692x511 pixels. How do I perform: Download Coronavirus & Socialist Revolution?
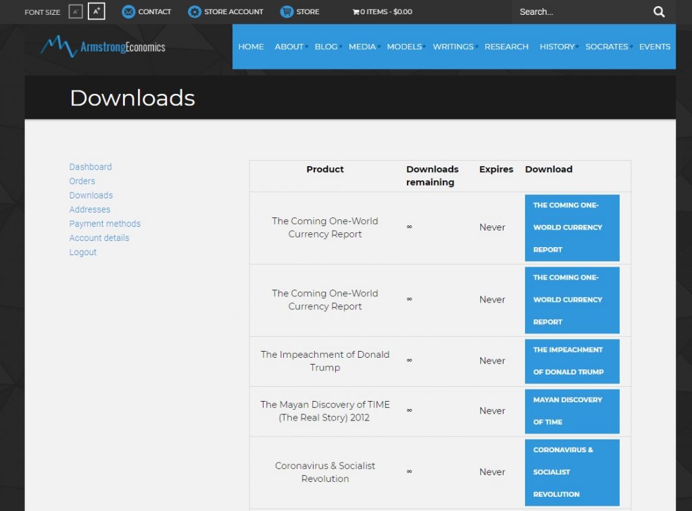[x=572, y=473]
